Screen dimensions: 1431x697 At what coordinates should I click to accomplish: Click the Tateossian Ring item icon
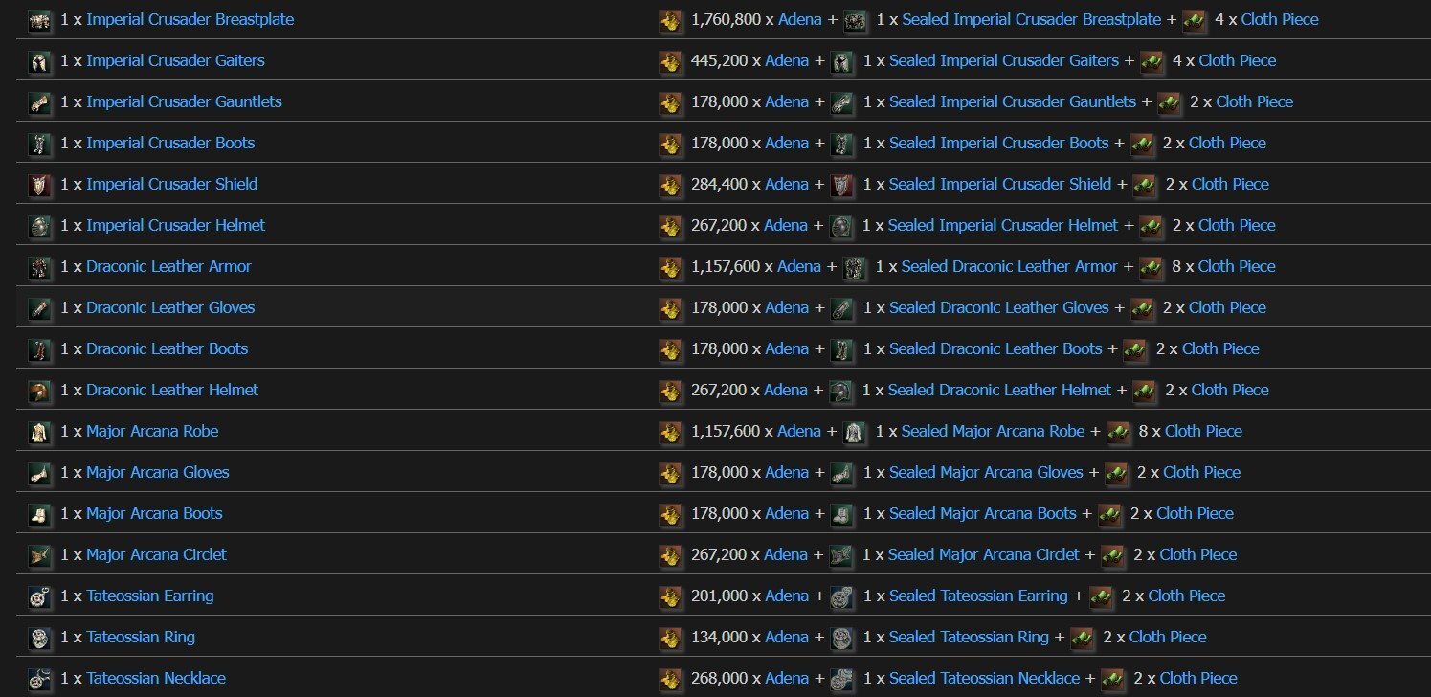pyautogui.click(x=39, y=638)
